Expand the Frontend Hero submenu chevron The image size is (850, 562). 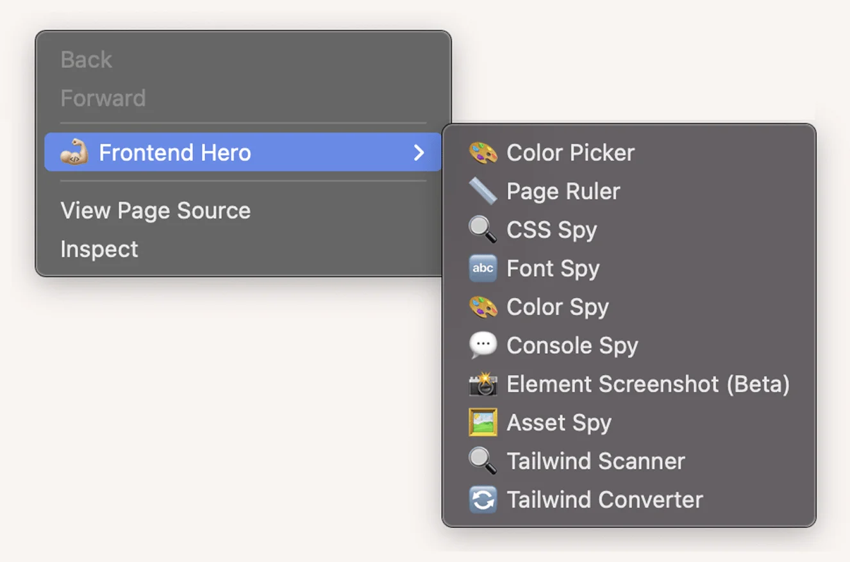click(419, 153)
